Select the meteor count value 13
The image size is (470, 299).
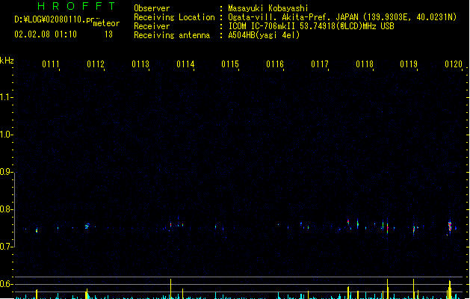click(108, 34)
